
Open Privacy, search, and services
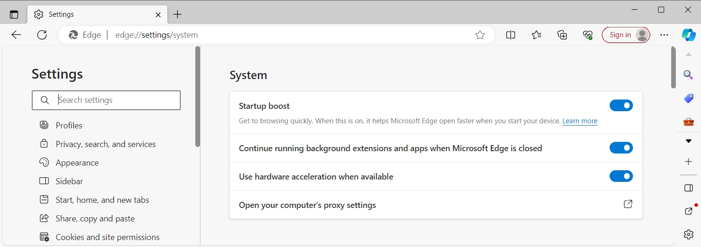(106, 144)
